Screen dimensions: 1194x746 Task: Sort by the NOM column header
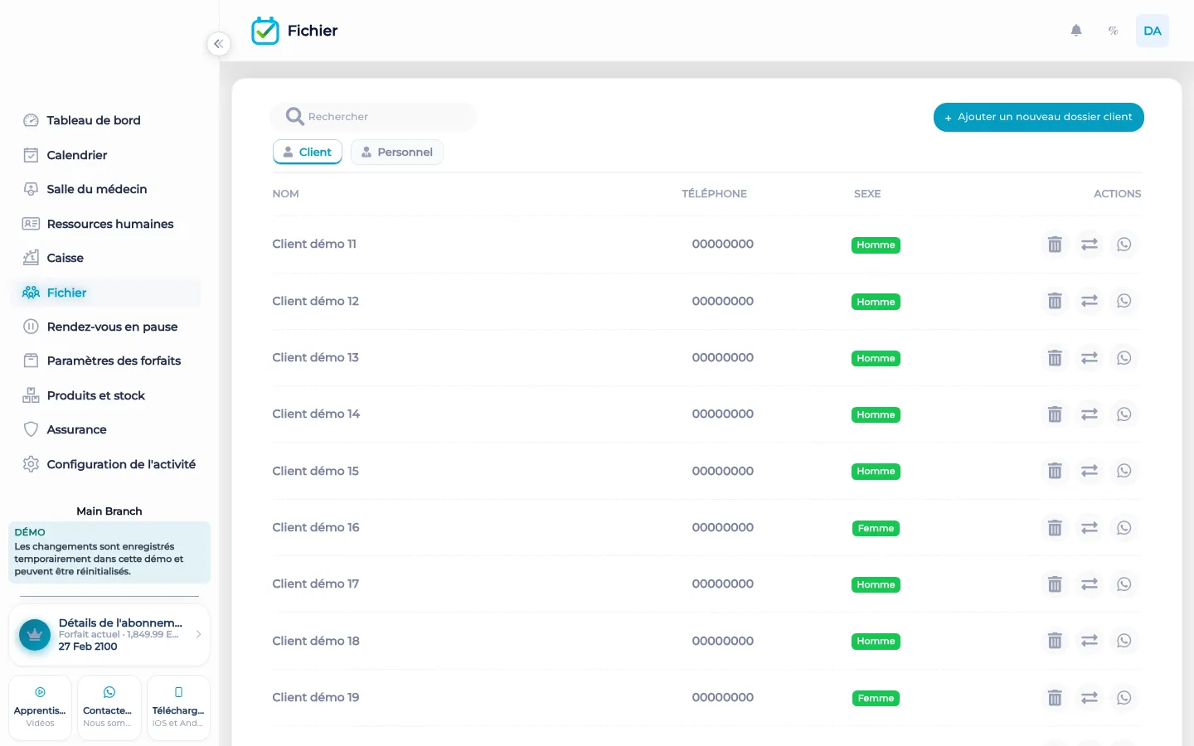pos(285,194)
